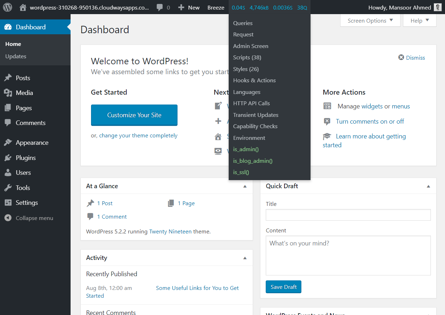Image resolution: width=445 pixels, height=315 pixels.
Task: Click the Users person icon
Action: (8, 173)
